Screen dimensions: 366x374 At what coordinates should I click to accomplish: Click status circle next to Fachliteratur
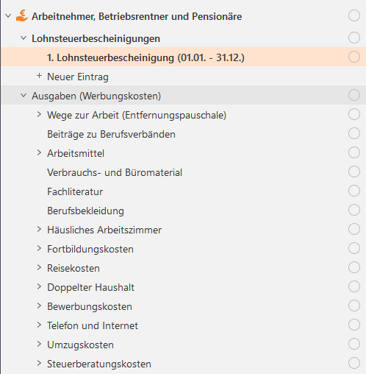[354, 191]
